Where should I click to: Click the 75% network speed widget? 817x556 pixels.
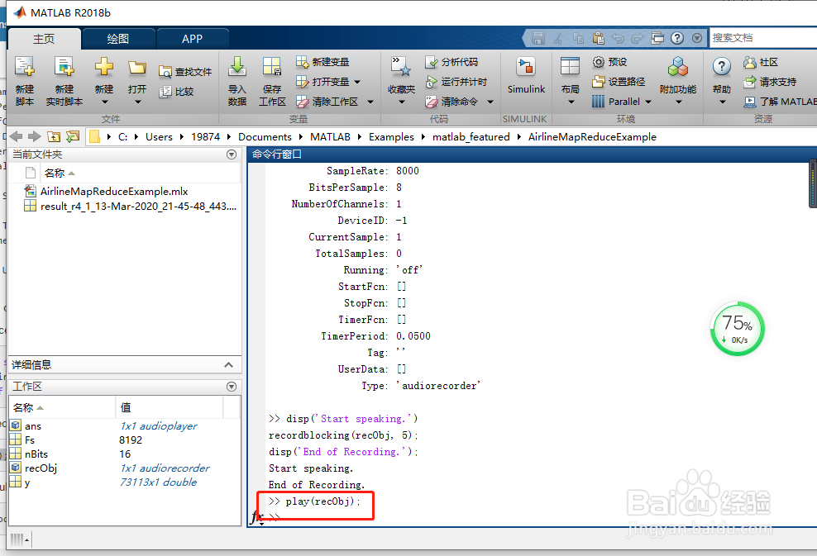(x=738, y=329)
